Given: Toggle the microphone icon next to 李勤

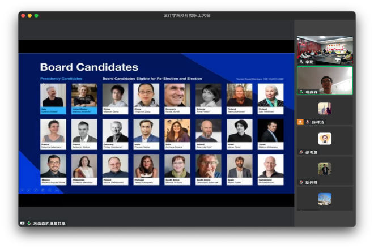Looking at the screenshot, I should pyautogui.click(x=301, y=61).
